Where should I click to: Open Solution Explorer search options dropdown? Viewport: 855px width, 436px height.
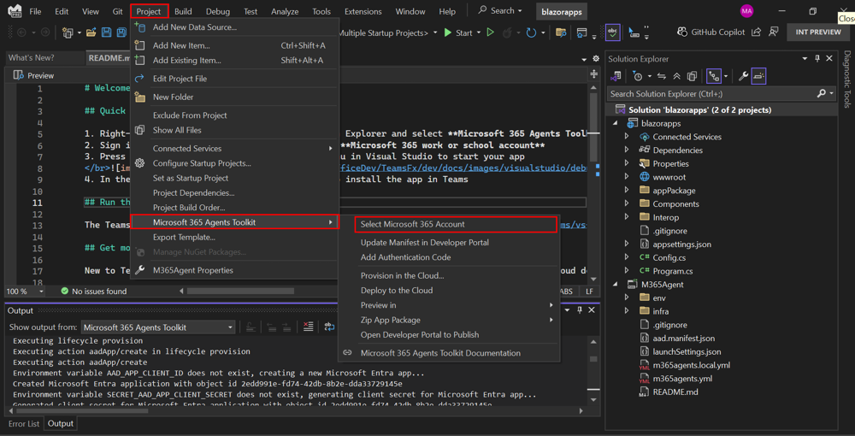coord(831,94)
